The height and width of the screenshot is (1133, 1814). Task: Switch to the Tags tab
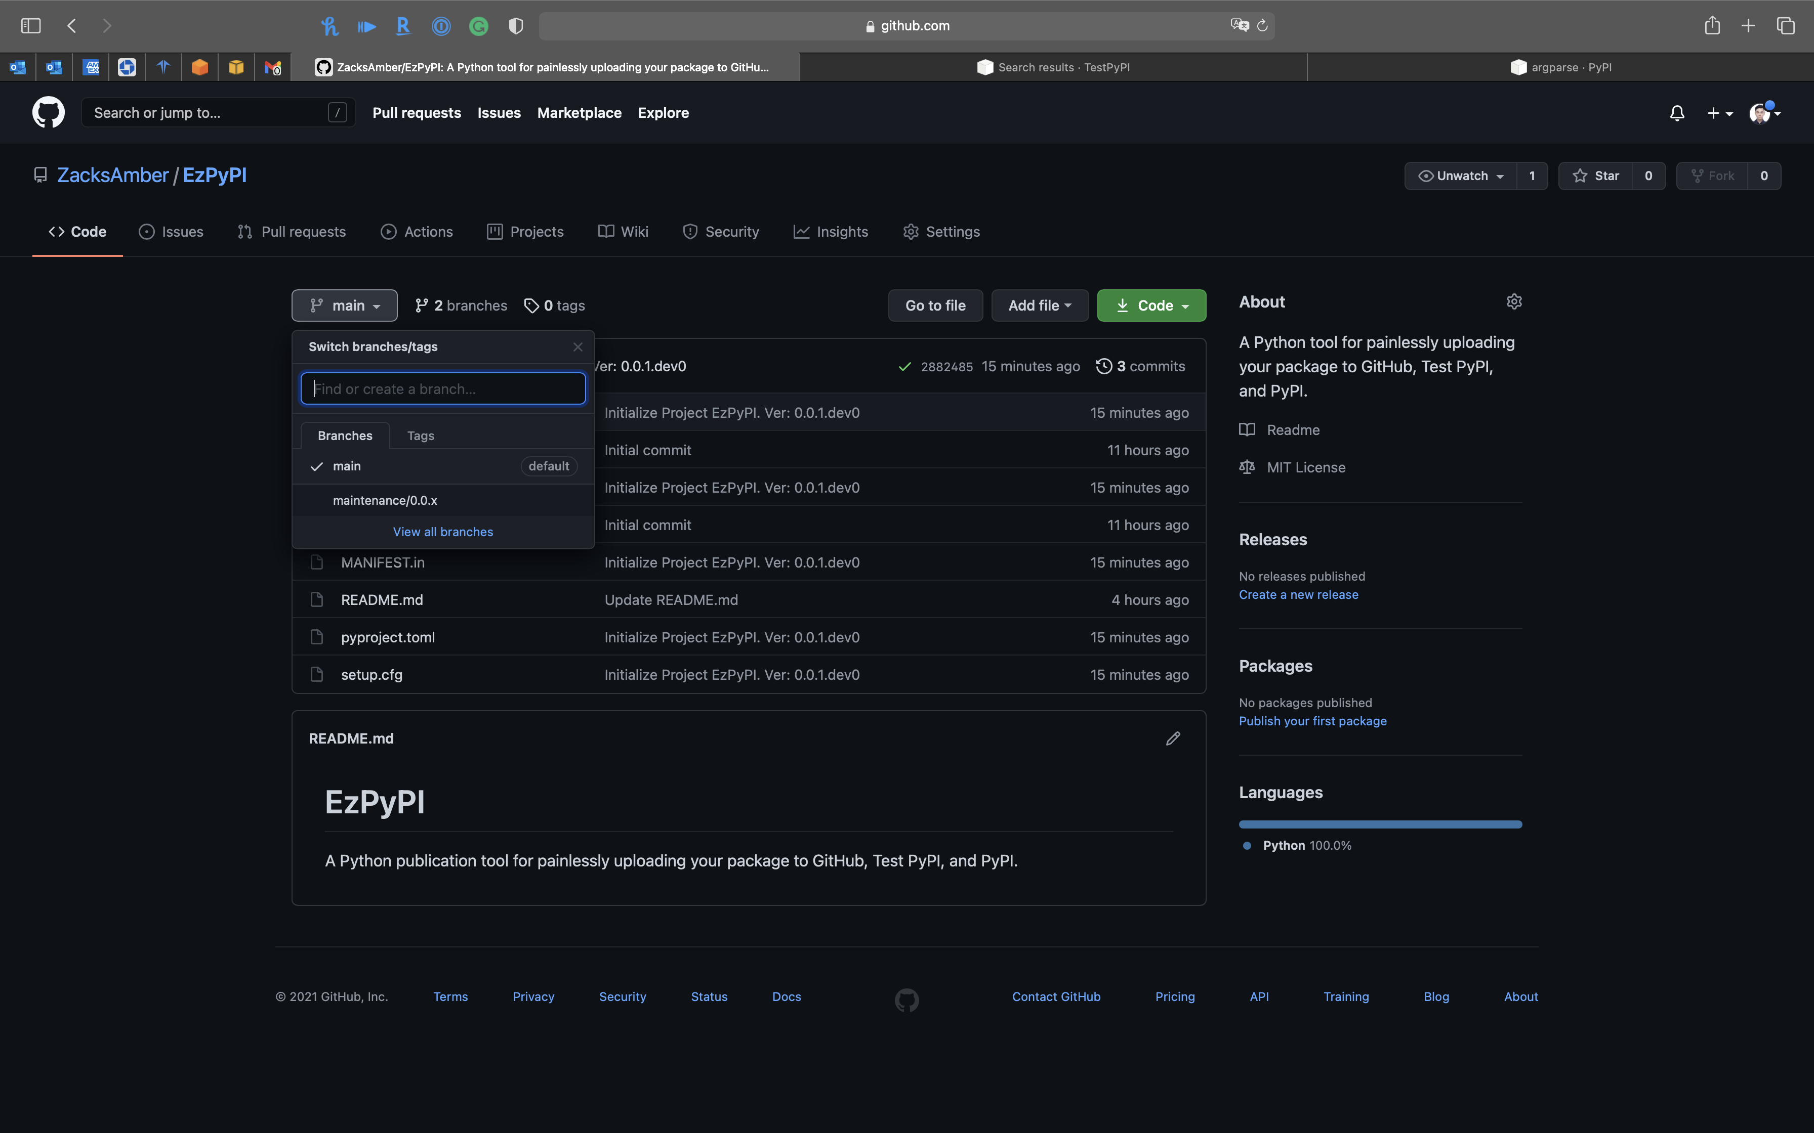(421, 436)
